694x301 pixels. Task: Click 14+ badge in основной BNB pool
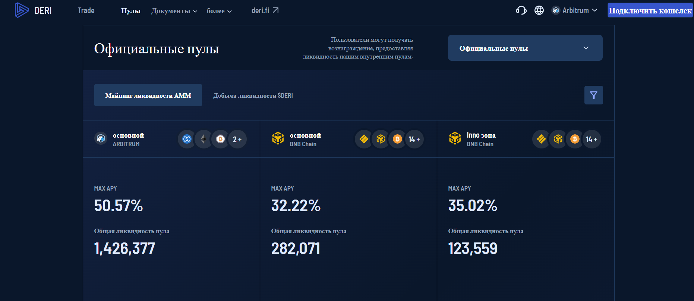414,139
